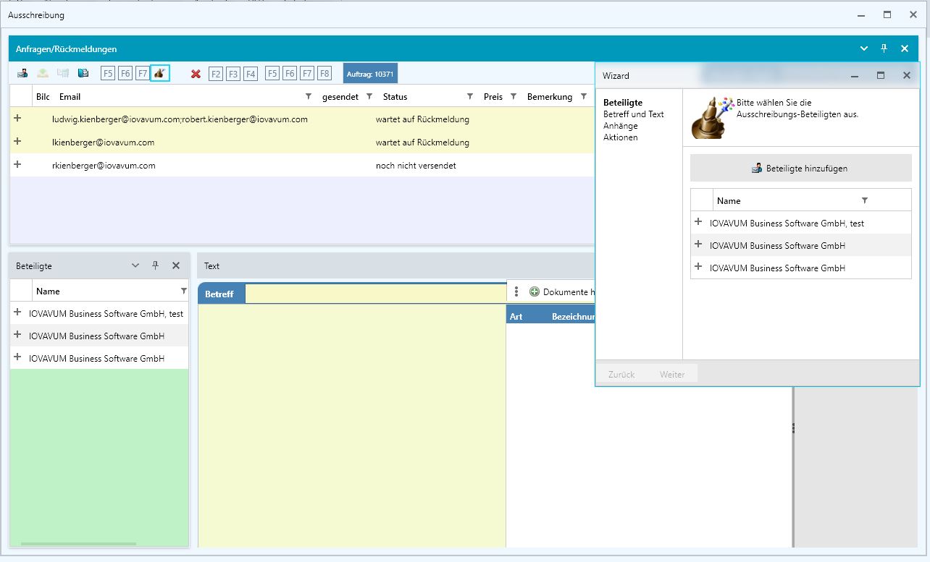Maximize the Wizard window
Viewport: 930px width, 562px height.
(881, 75)
